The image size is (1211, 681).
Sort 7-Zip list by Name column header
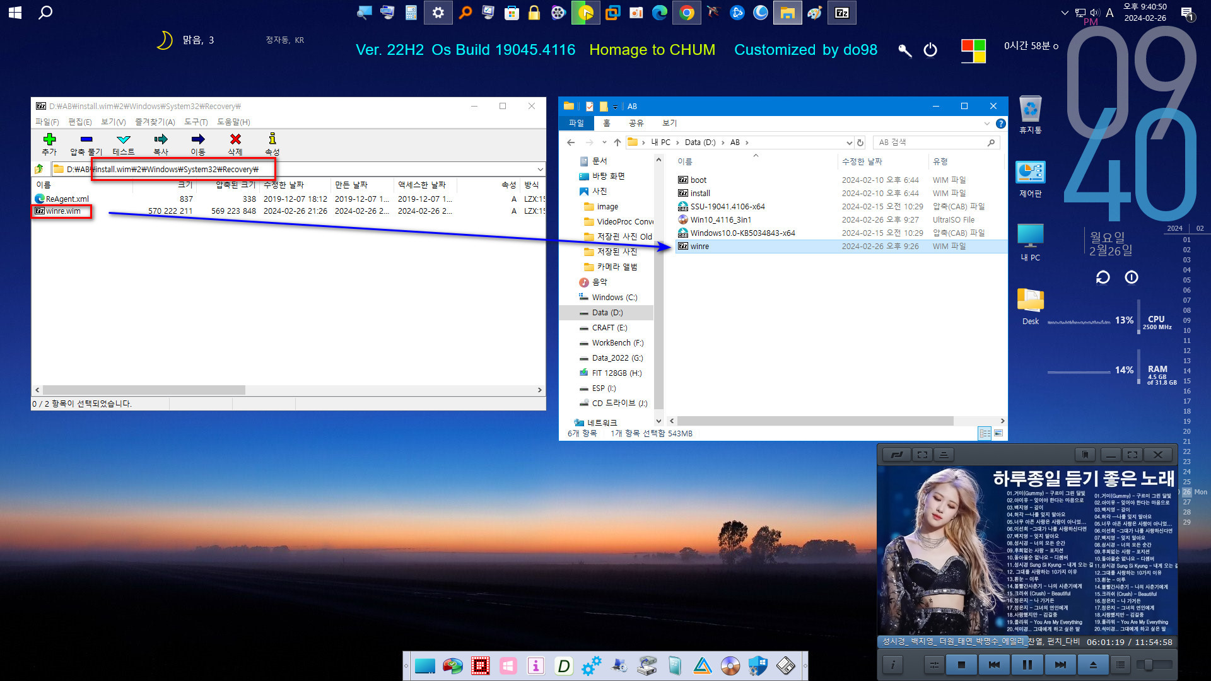coord(82,185)
